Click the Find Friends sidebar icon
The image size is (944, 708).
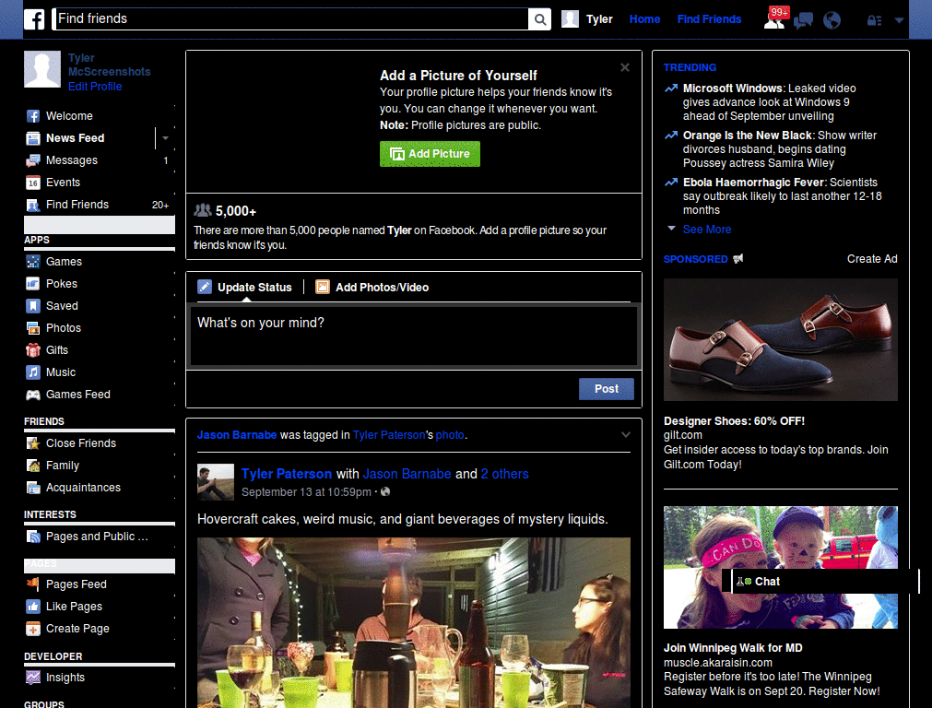coord(33,205)
